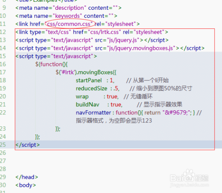Click wrapped comment 指示器格式，为空即会显示123

point(114,121)
